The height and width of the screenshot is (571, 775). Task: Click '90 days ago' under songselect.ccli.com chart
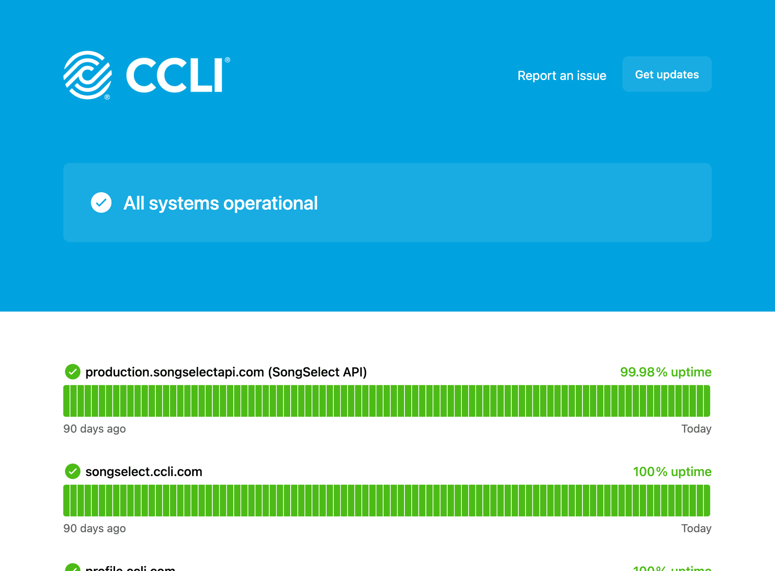94,528
